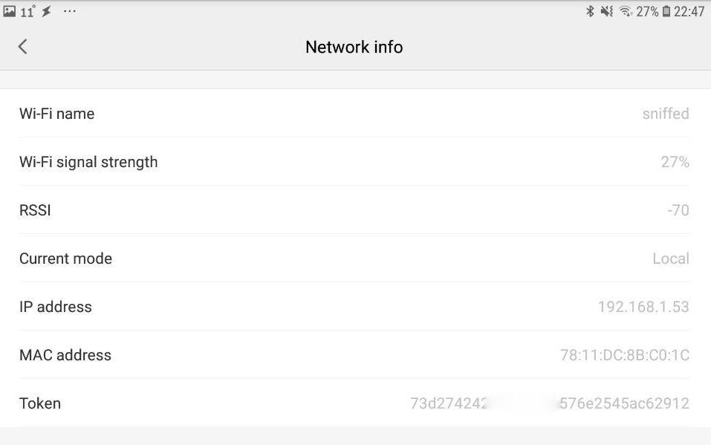The width and height of the screenshot is (711, 445).
Task: Select the Wi-Fi name row
Action: [354, 114]
